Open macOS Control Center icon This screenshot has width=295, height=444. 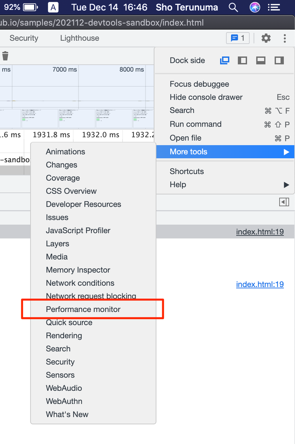pos(274,7)
